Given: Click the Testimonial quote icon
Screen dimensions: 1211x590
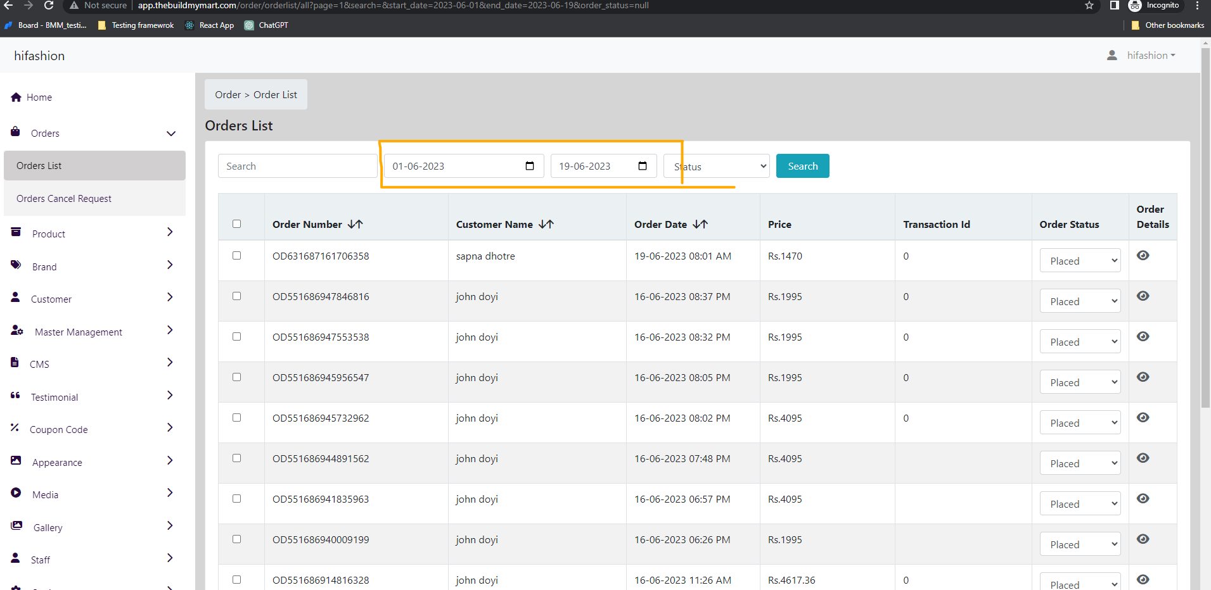Looking at the screenshot, I should 15,396.
